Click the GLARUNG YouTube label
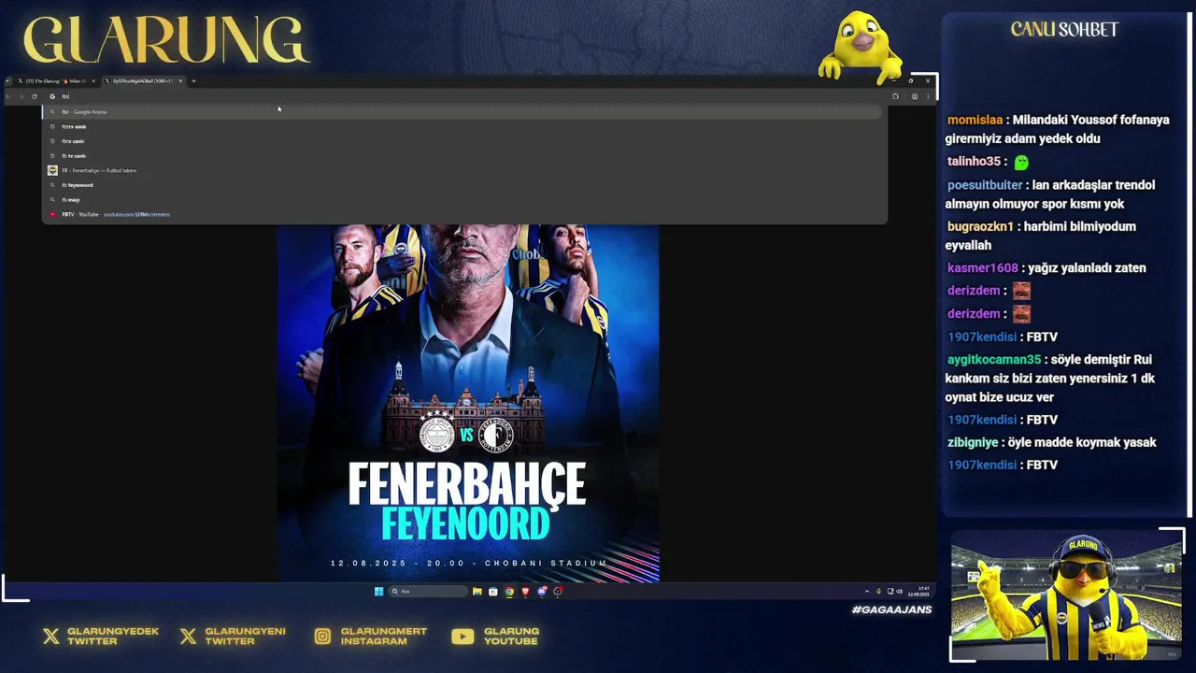Image resolution: width=1196 pixels, height=673 pixels. [511, 637]
